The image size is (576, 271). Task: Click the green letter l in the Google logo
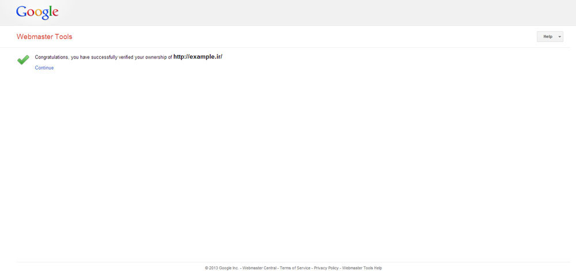(x=50, y=11)
